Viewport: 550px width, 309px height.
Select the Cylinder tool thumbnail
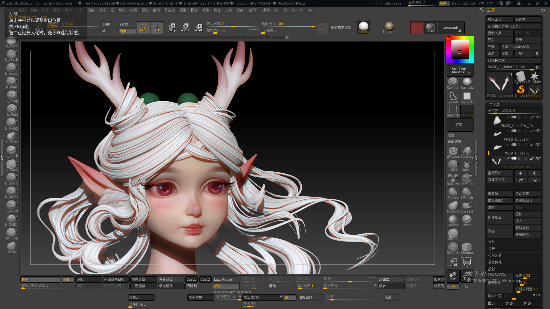(x=520, y=78)
